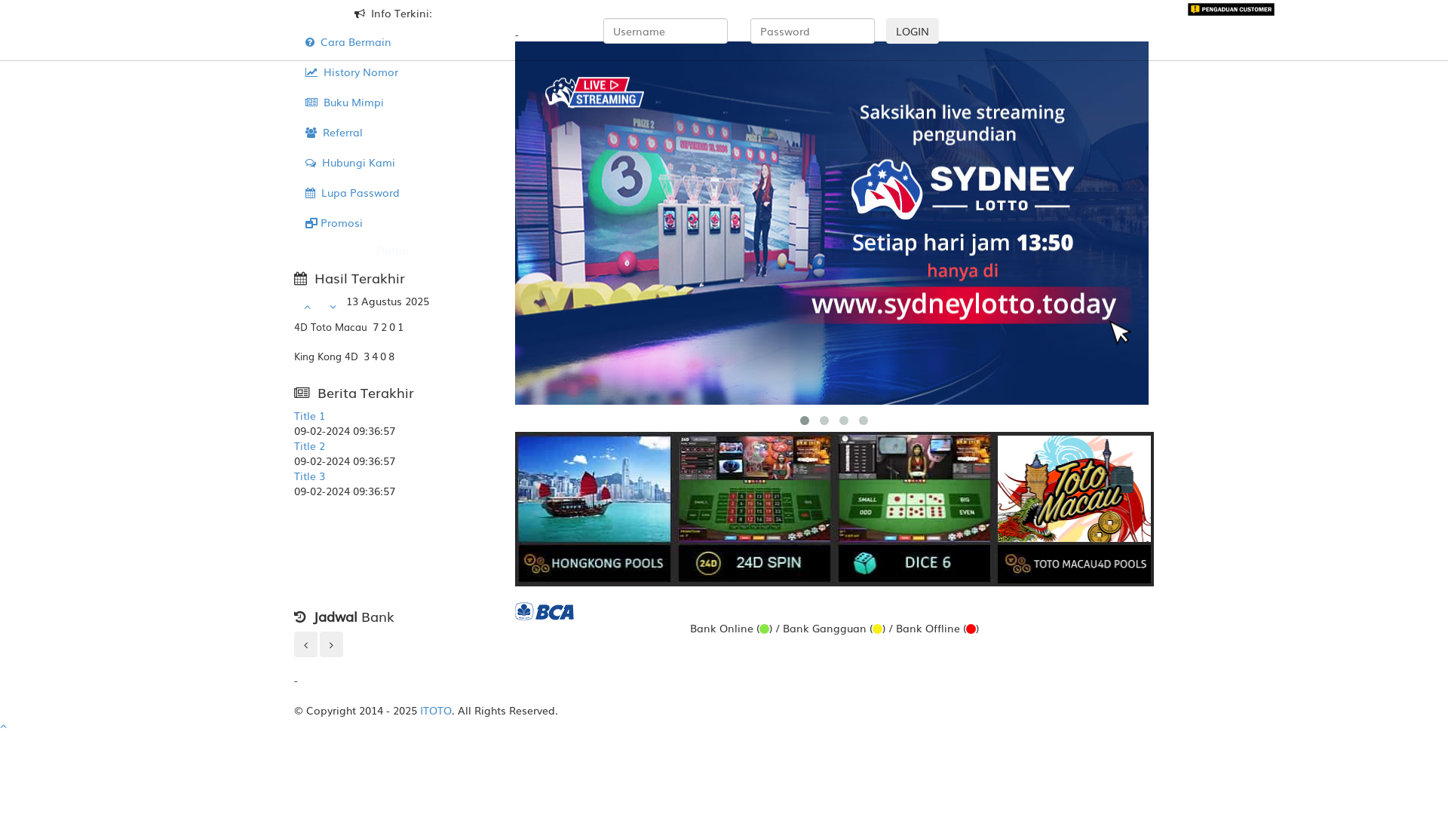Click the Hubungi Kami chat icon
The width and height of the screenshot is (1448, 814).
(311, 163)
